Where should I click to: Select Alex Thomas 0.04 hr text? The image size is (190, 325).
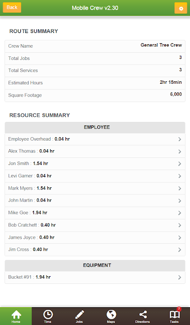click(x=31, y=151)
